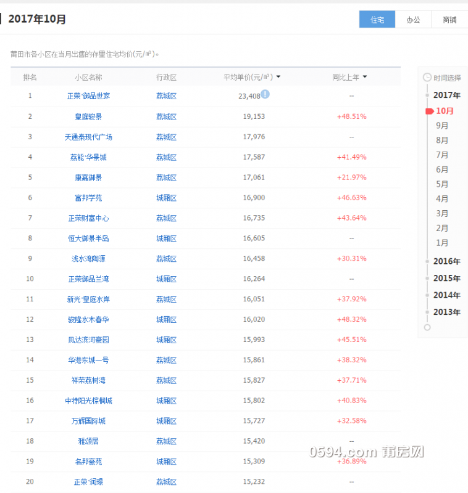This screenshot has width=468, height=493.
Task: Click 荔城区 in the 浅水湾陶源 row
Action: tap(167, 259)
